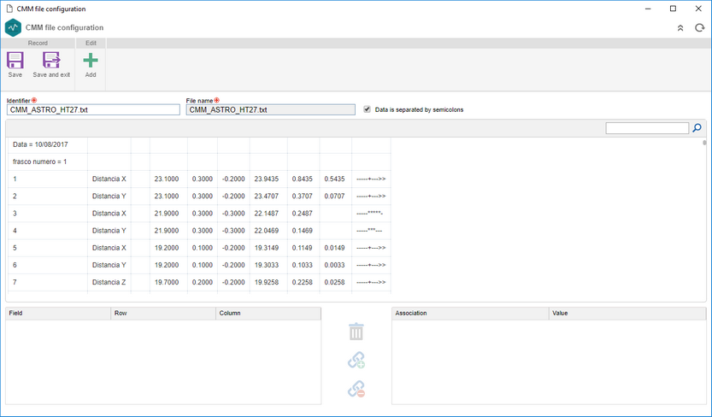712x417 pixels.
Task: Click the trash delete icon
Action: (x=356, y=332)
